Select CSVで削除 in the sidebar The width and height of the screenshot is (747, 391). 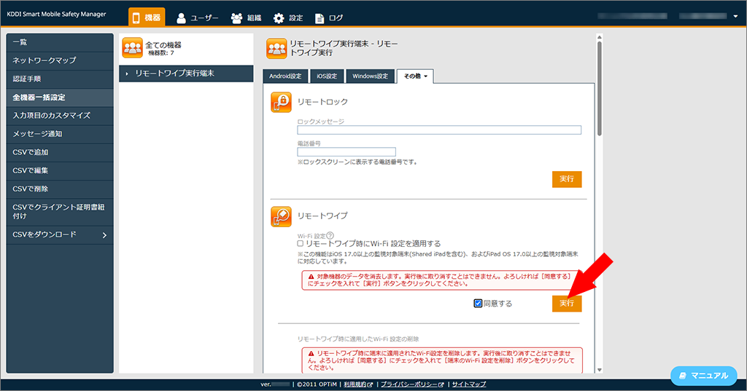pyautogui.click(x=60, y=189)
